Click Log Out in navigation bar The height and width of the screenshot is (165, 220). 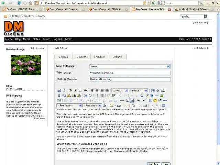pos(57,39)
